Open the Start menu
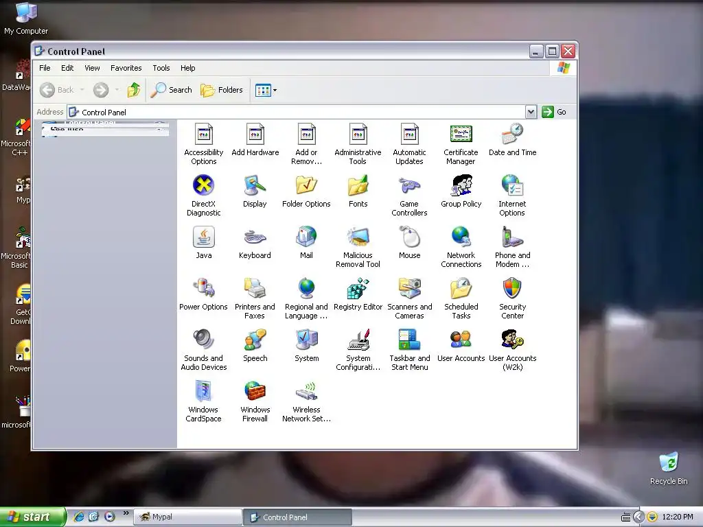This screenshot has width=703, height=527. click(x=32, y=517)
